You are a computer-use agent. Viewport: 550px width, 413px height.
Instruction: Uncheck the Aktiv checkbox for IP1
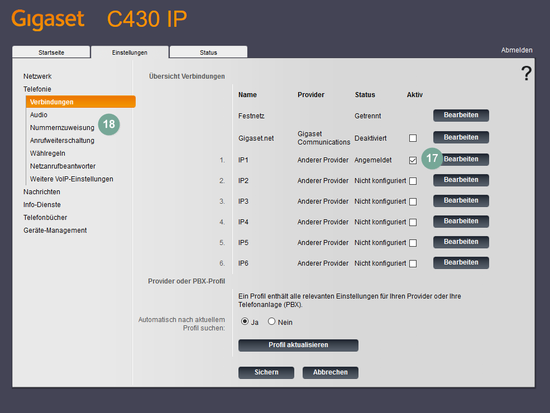pyautogui.click(x=413, y=160)
